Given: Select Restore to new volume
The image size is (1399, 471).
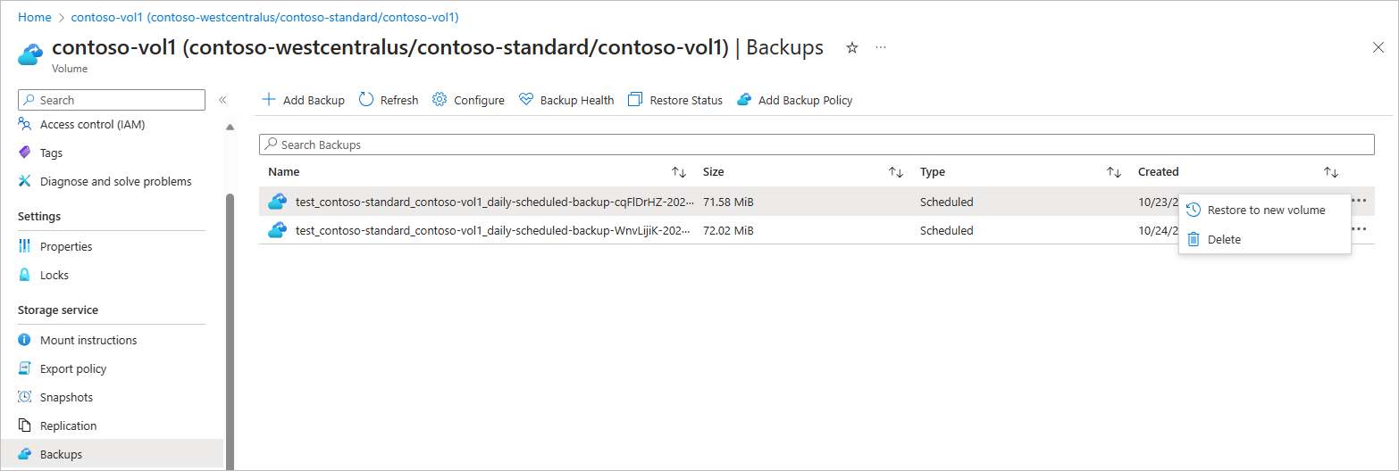Looking at the screenshot, I should click(1265, 211).
